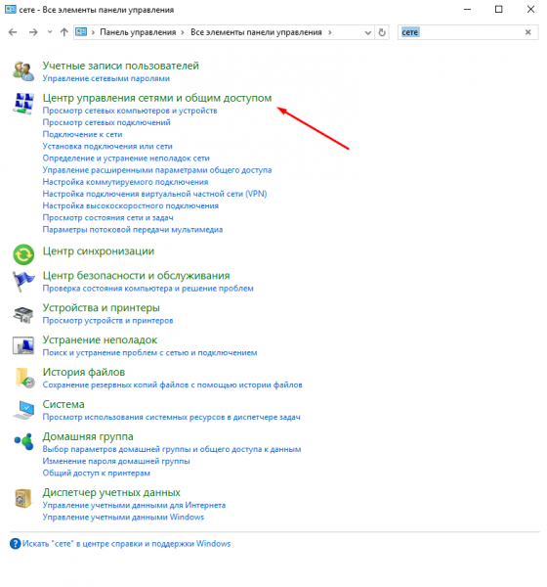Image resolution: width=547 pixels, height=587 pixels.
Task: Click the Network and Sharing Center icon
Action: (23, 104)
